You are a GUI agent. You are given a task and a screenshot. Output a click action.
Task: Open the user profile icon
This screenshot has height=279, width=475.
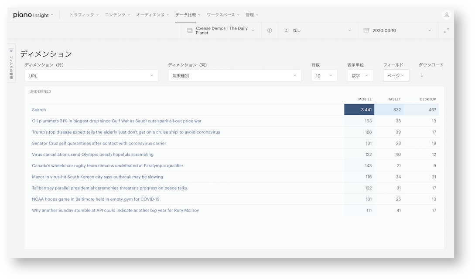(x=447, y=14)
